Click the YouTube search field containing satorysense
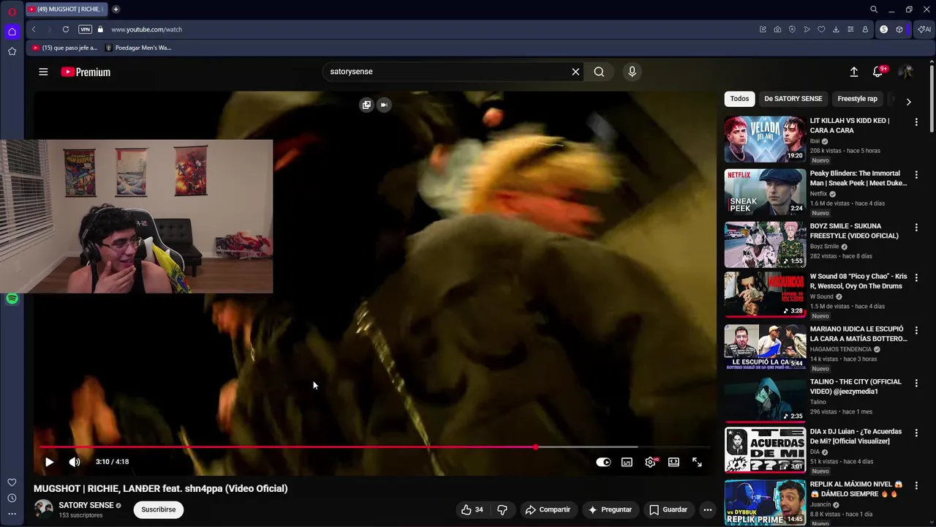This screenshot has width=936, height=527. tap(446, 72)
